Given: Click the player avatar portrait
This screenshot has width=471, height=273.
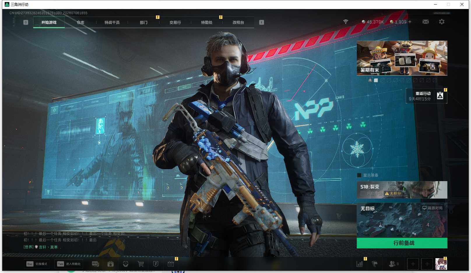Looking at the screenshot, I should (x=441, y=264).
